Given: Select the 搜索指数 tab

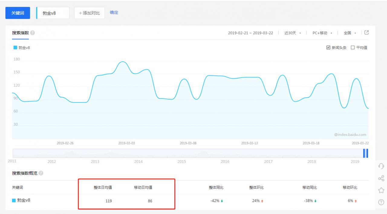Looking at the screenshot, I should pos(20,33).
